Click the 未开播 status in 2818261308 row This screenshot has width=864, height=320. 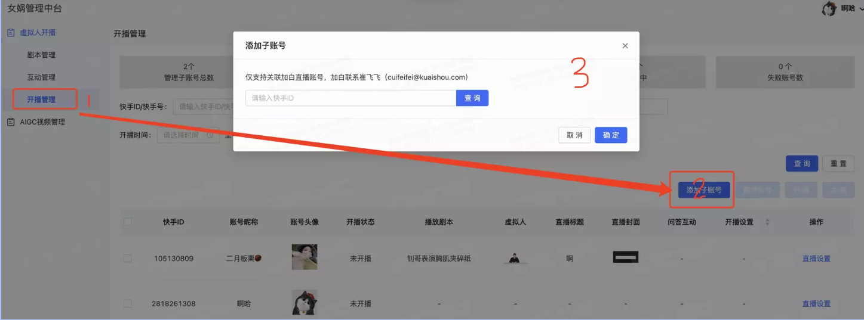click(x=361, y=303)
